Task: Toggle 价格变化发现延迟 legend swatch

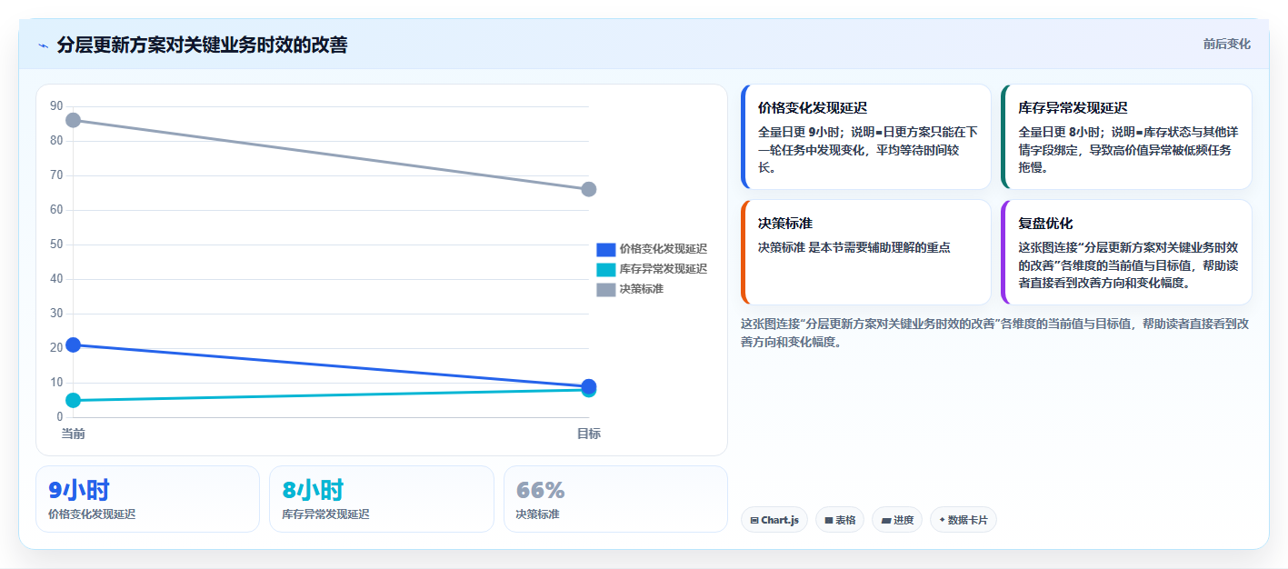Action: click(606, 249)
